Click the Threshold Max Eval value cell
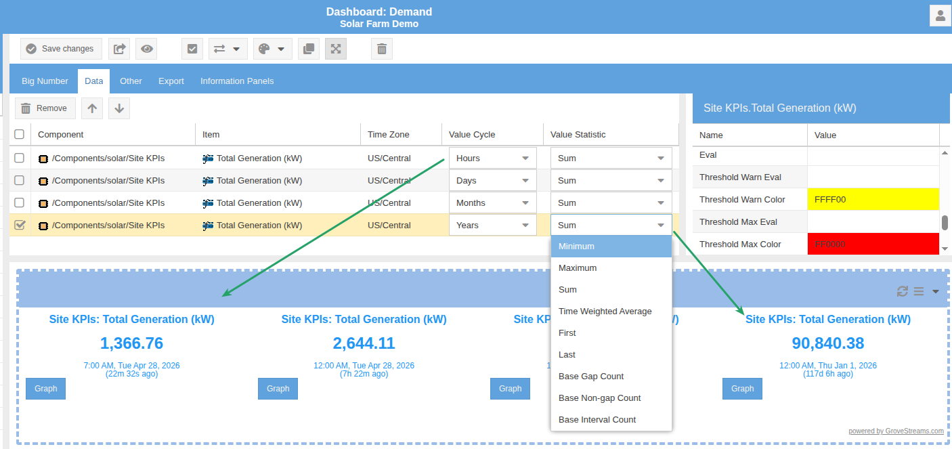This screenshot has height=449, width=952. point(873,221)
